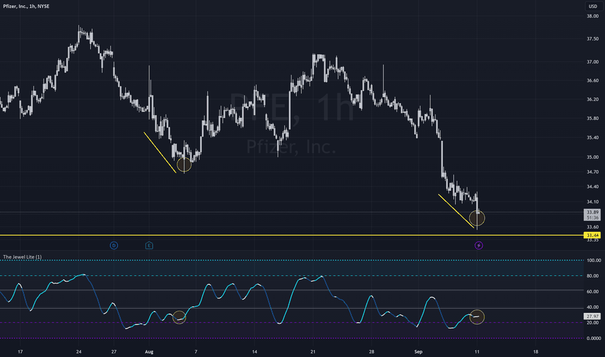
Task: Click the indicator value label 27.97
Action: [592, 316]
